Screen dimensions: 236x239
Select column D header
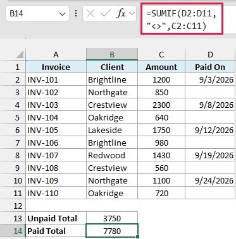pyautogui.click(x=210, y=55)
